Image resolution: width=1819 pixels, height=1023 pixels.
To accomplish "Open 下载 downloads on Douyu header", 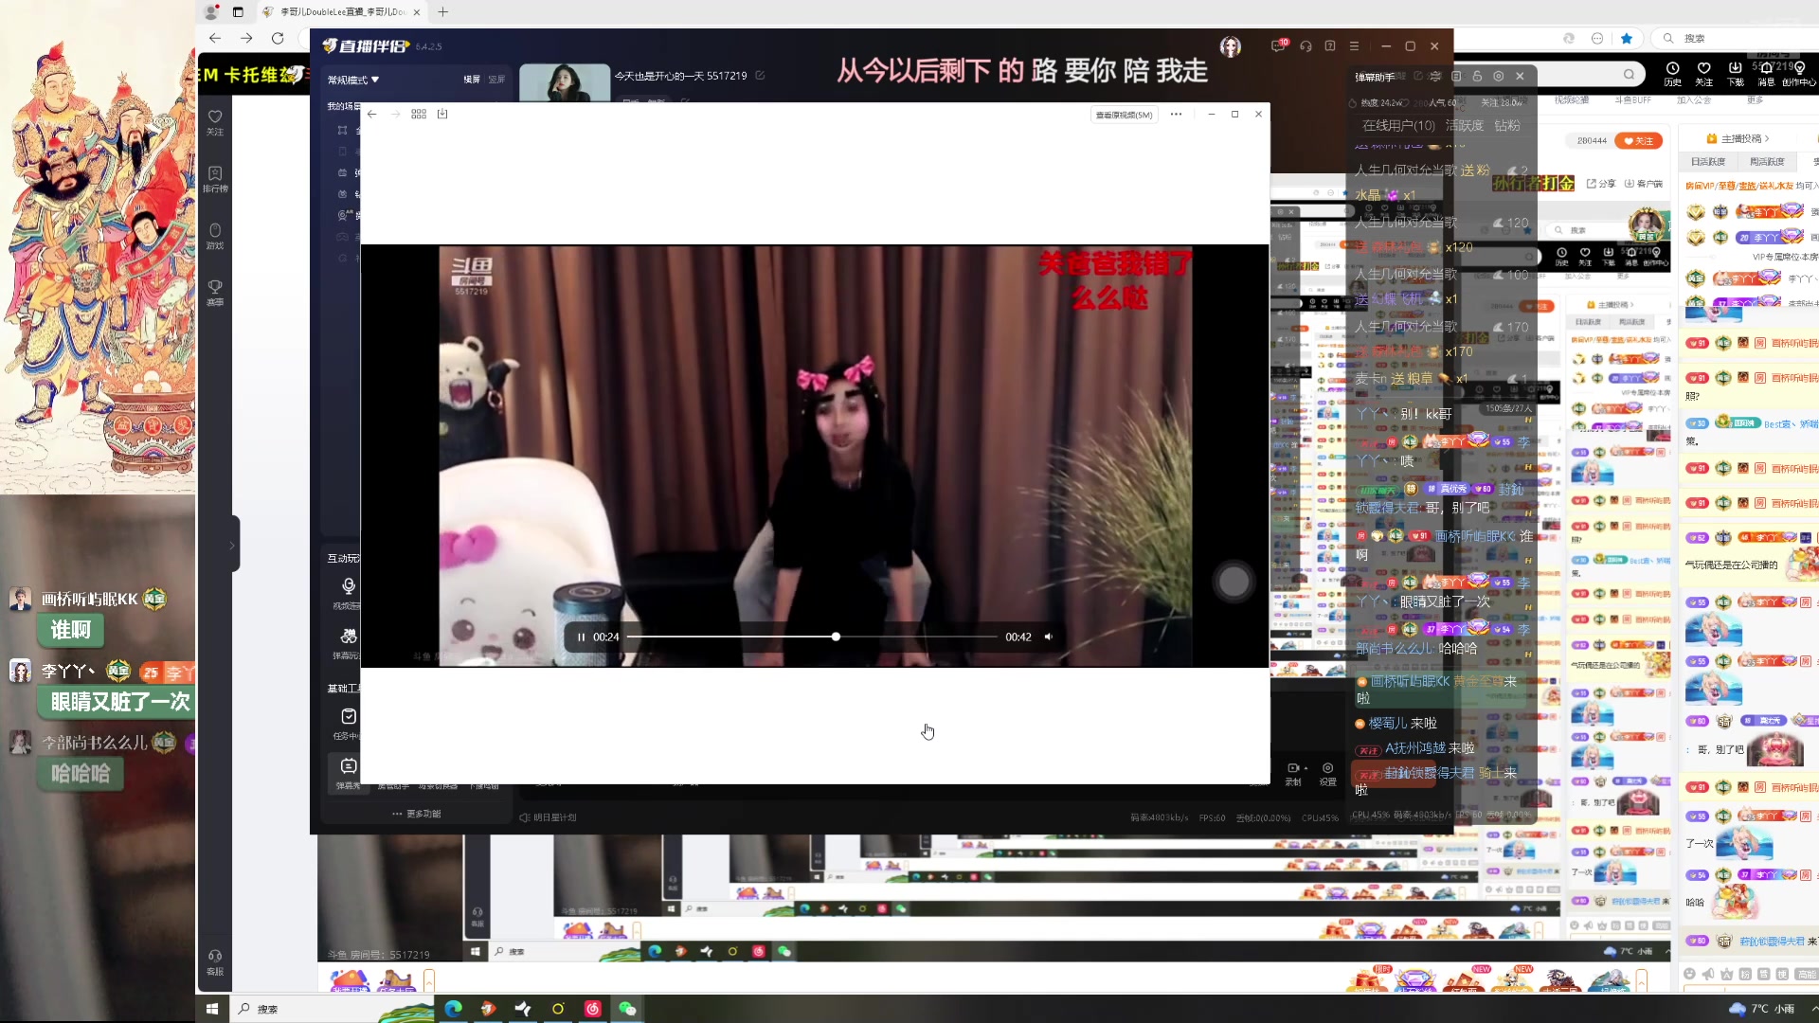I will pyautogui.click(x=1735, y=74).
